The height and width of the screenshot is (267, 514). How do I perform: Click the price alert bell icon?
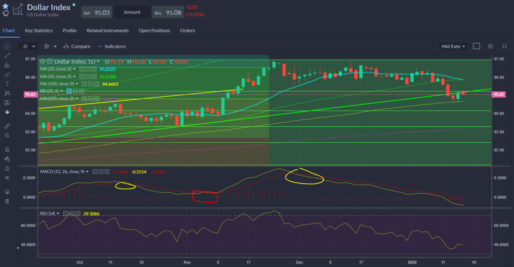click(x=6, y=14)
